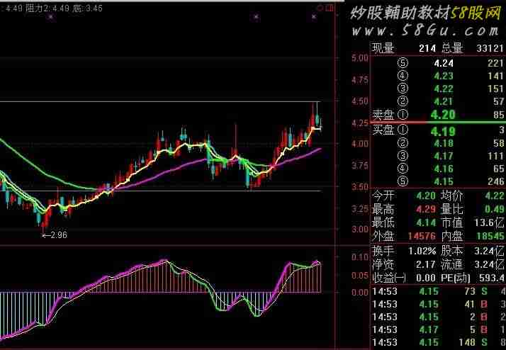
Task: Select the 14:53 trade priced 4.17
Action: click(x=439, y=329)
